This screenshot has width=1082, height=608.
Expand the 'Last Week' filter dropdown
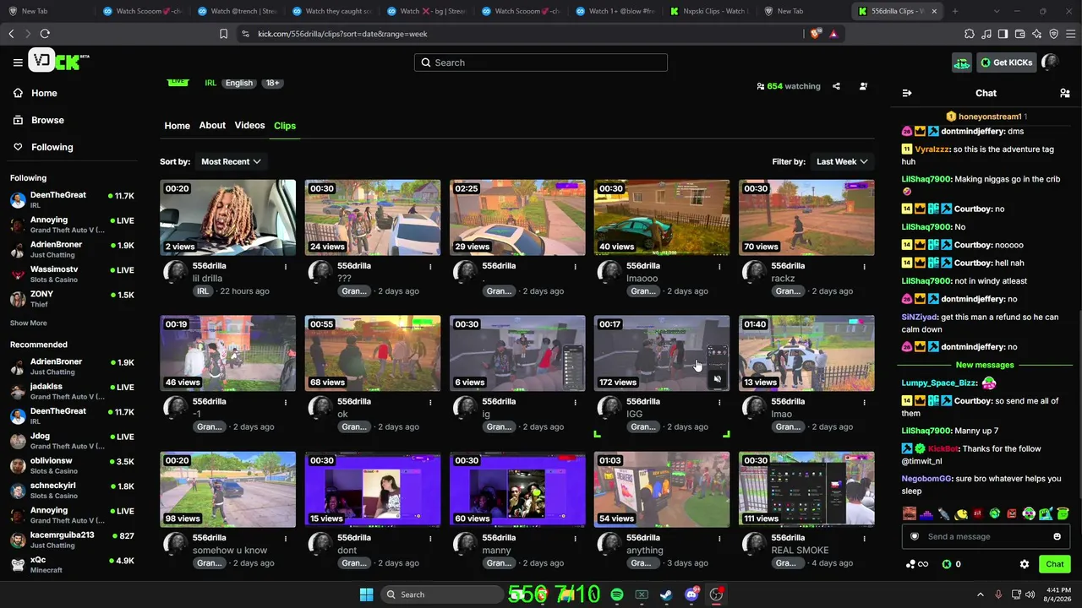(x=842, y=161)
